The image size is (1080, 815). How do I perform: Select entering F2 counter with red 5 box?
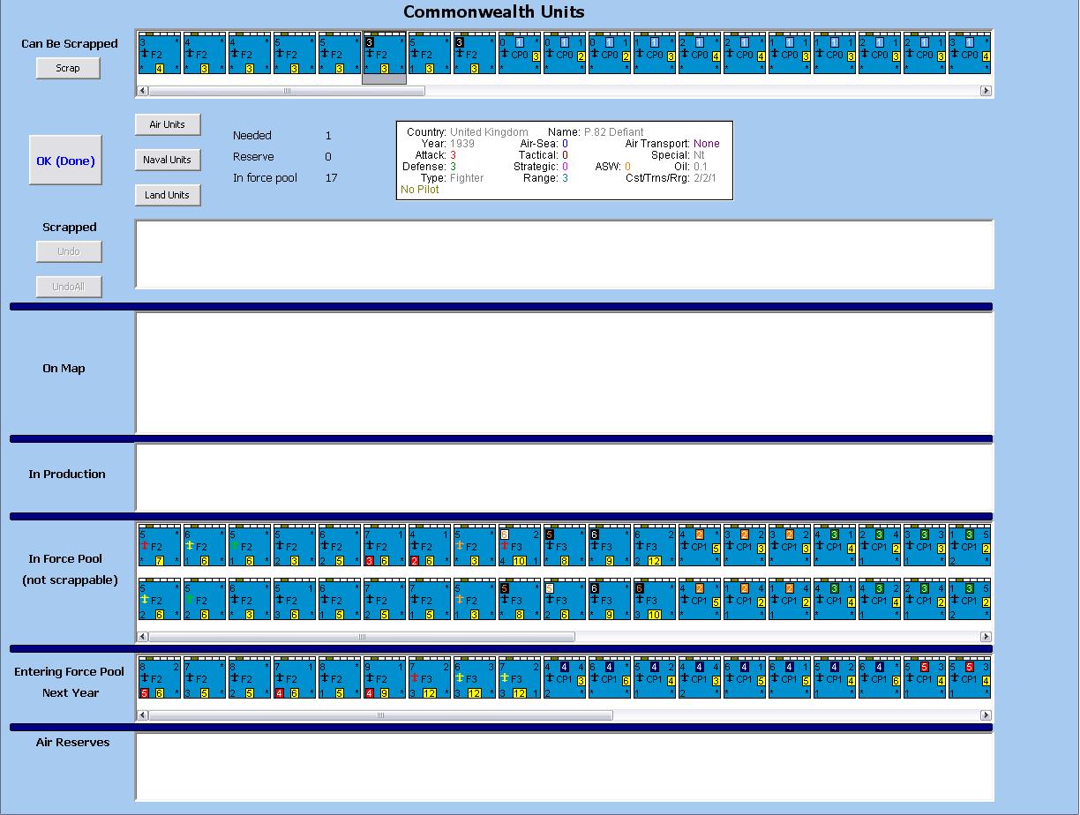(x=160, y=677)
